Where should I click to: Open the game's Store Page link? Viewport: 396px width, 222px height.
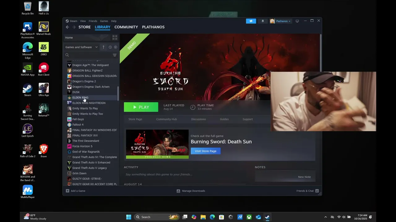point(135,119)
